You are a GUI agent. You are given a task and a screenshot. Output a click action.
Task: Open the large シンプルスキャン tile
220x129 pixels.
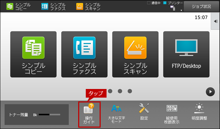(135, 54)
